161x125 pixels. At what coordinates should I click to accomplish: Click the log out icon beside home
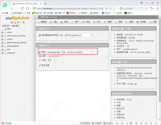coord(15,22)
